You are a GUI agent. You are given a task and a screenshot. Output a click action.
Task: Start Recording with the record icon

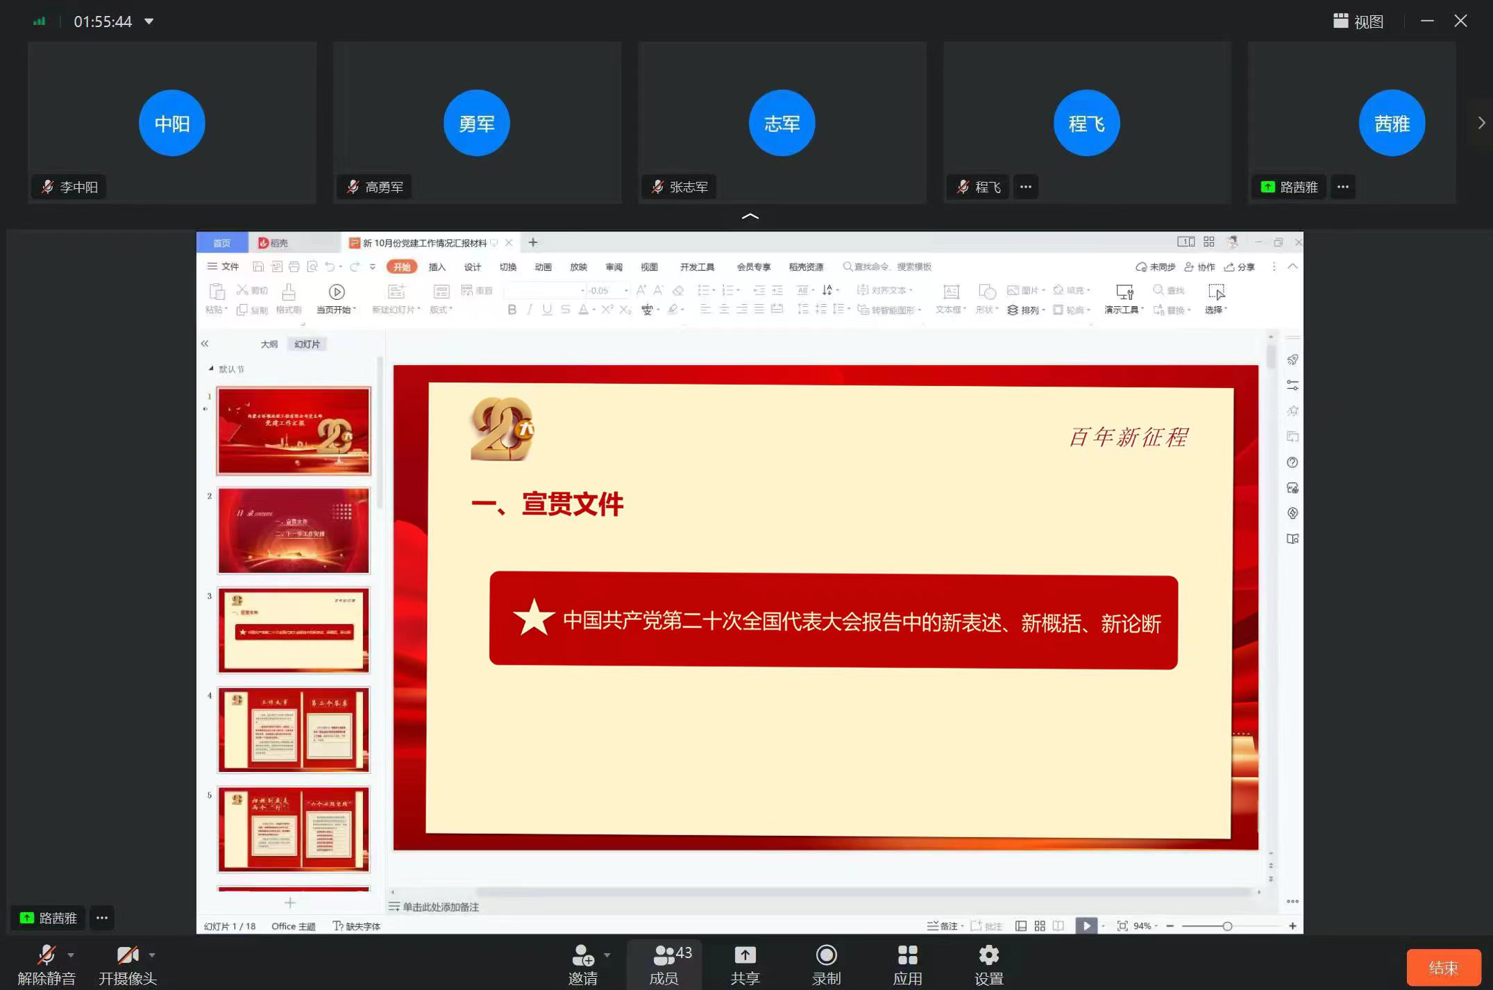(826, 955)
